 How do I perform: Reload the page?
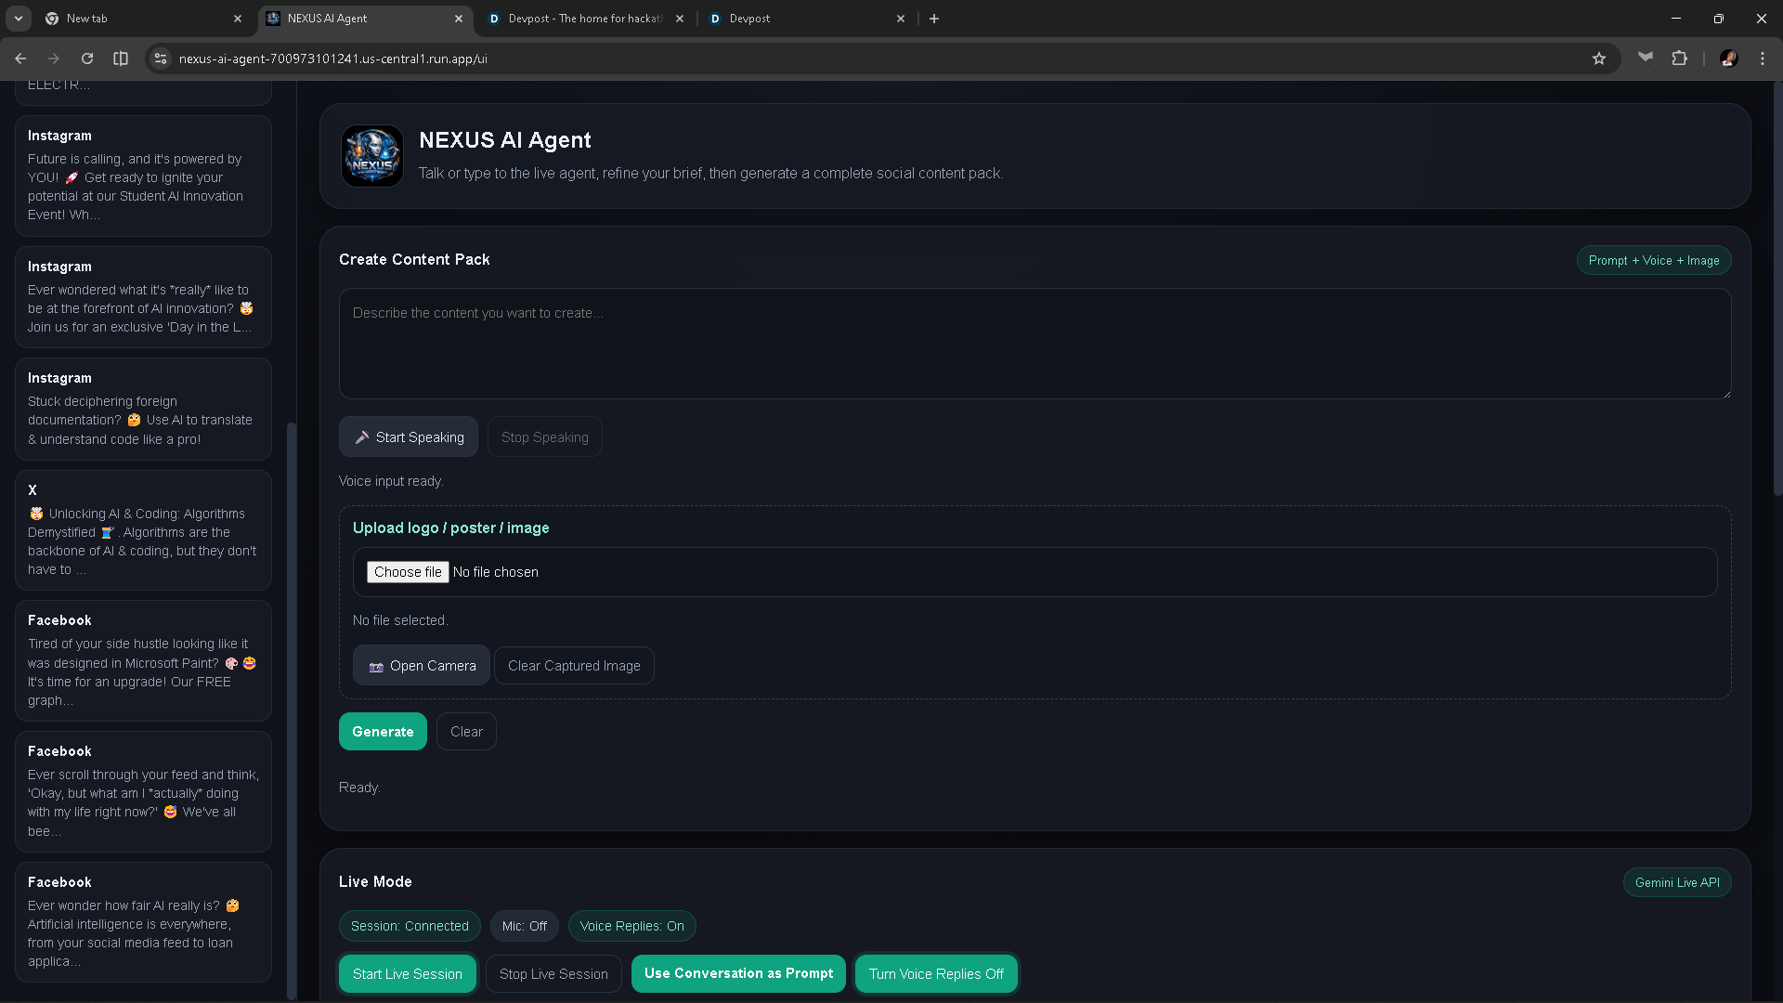click(87, 59)
